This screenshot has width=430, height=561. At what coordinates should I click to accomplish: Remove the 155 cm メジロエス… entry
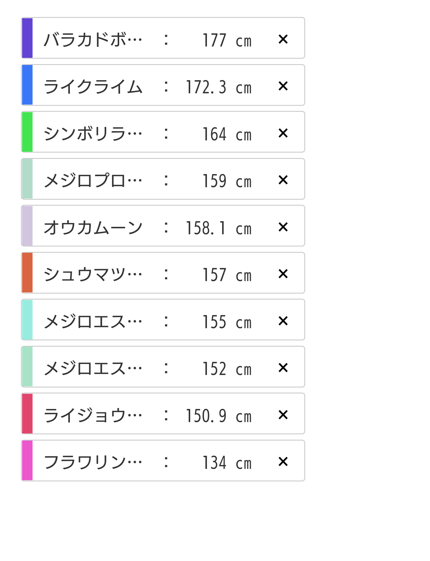click(x=283, y=321)
